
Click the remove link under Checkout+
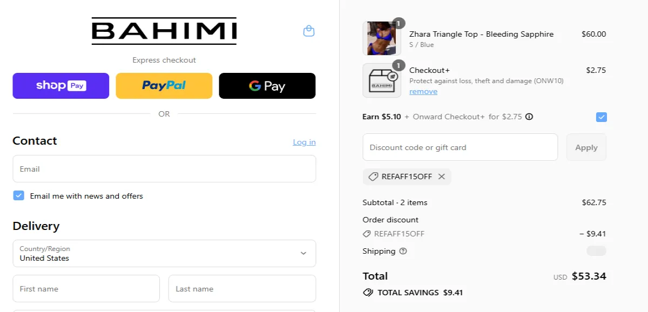(x=423, y=92)
